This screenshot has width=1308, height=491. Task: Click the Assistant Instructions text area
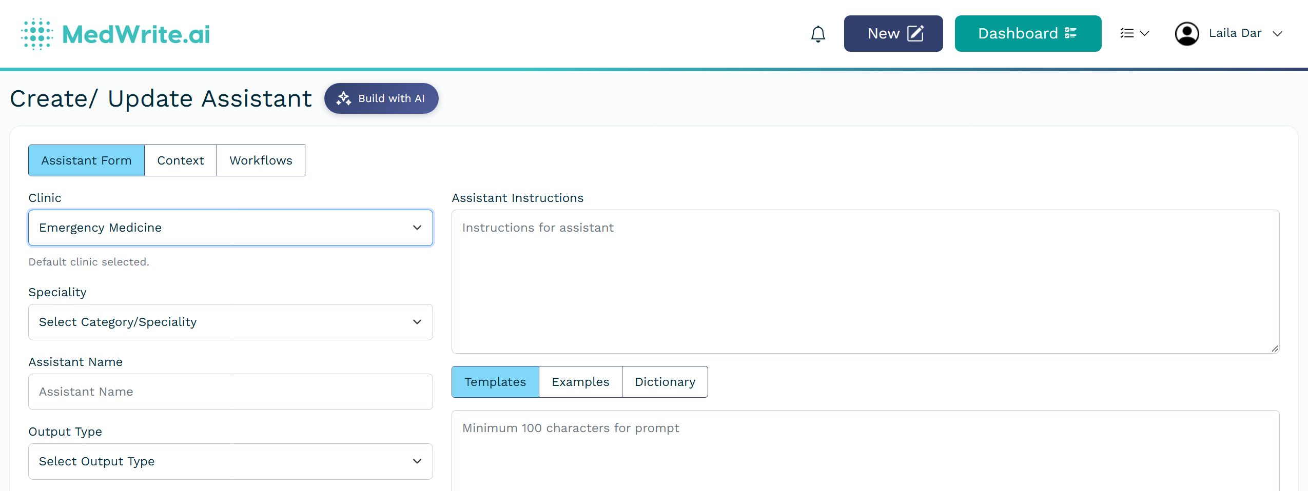(x=865, y=281)
